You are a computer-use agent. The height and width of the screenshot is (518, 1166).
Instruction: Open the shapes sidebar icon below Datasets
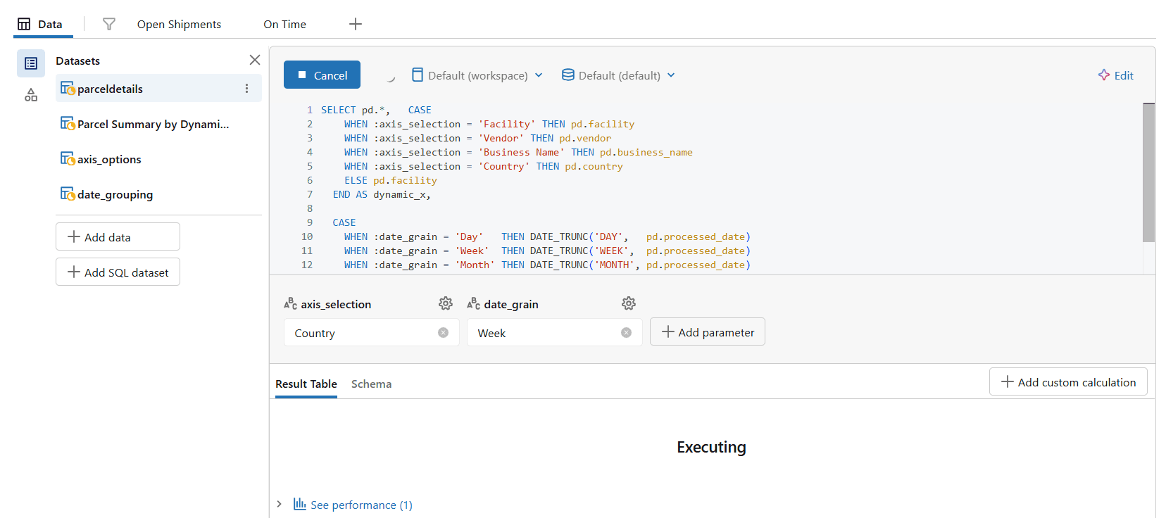[x=31, y=95]
